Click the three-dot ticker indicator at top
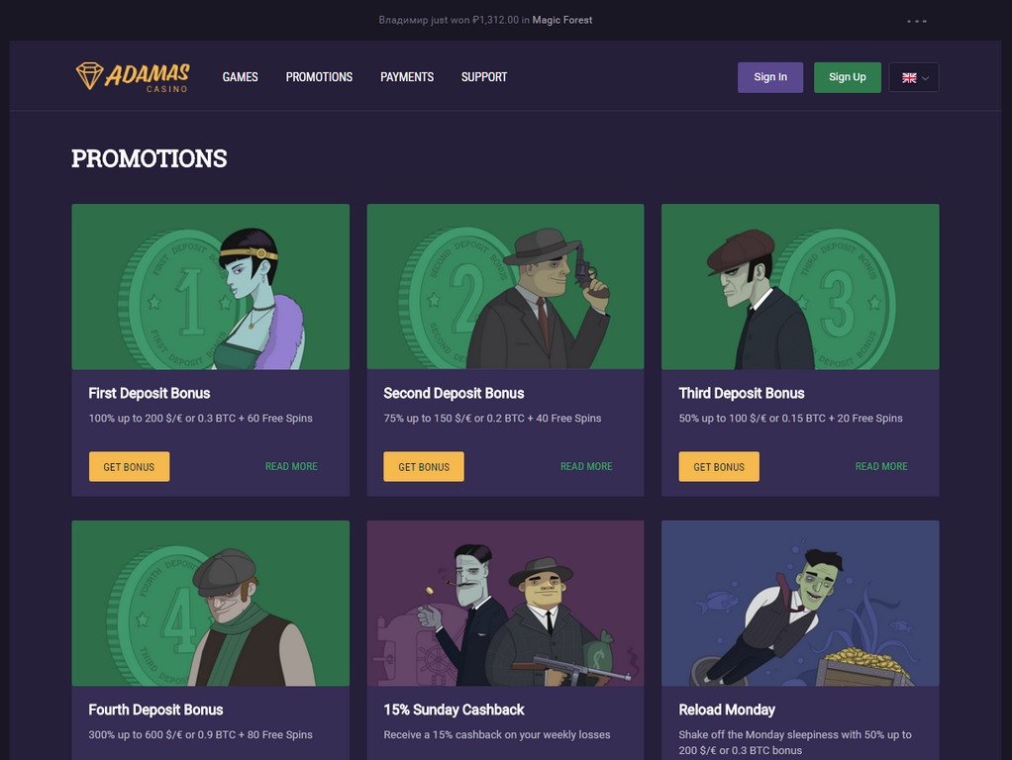This screenshot has height=760, width=1012. click(x=917, y=21)
